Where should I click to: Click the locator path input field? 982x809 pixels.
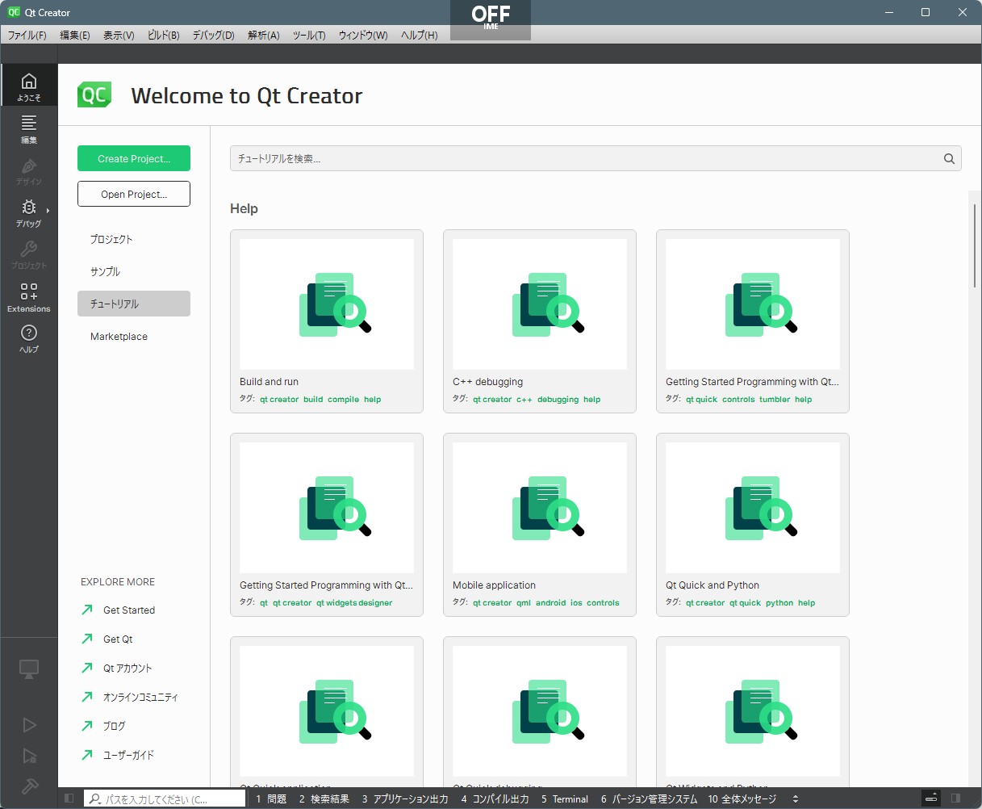165,799
